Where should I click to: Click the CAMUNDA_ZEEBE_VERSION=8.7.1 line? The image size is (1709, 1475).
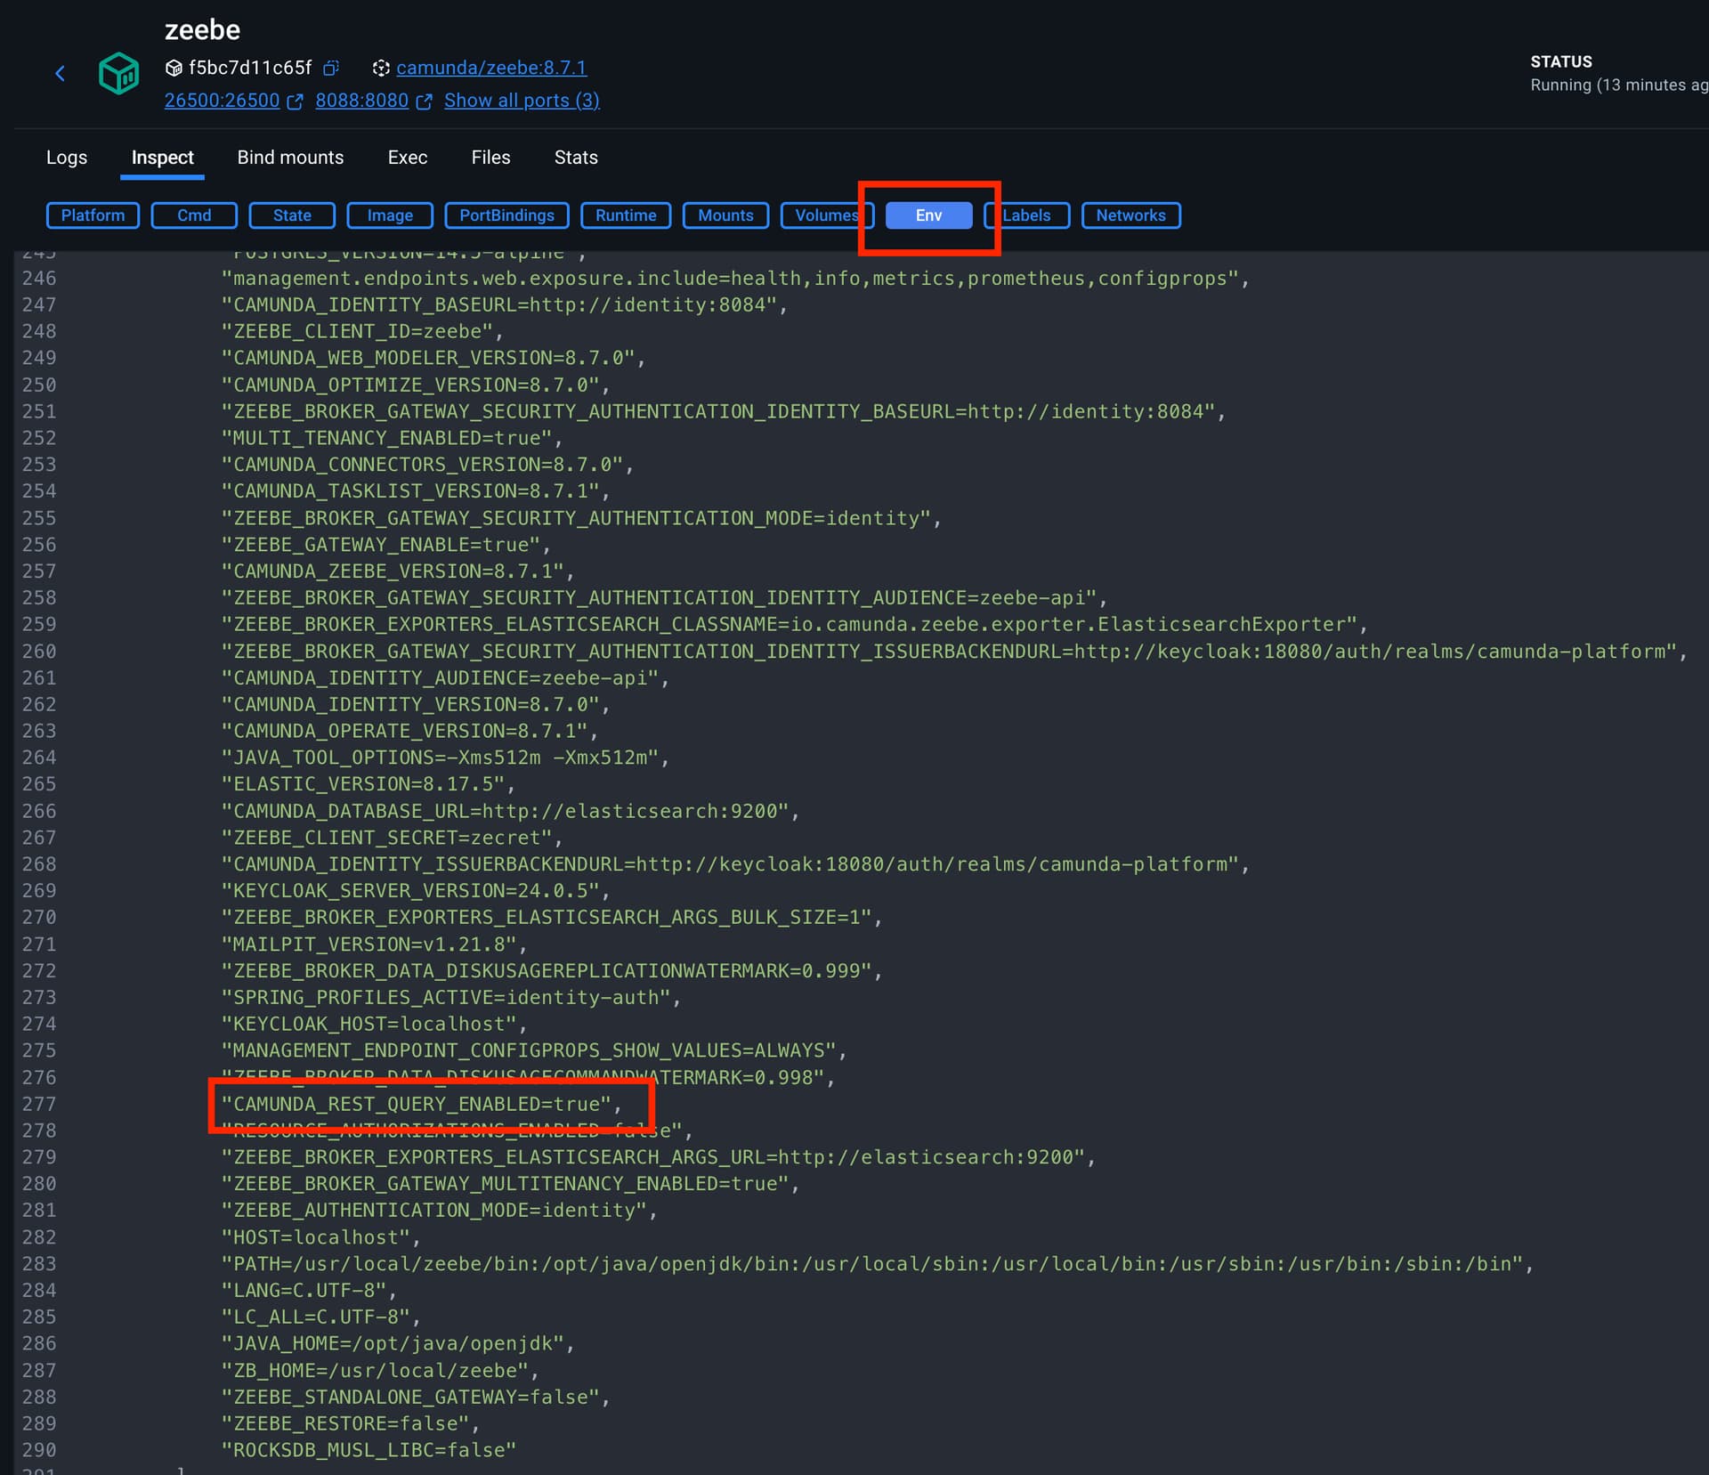tap(398, 572)
